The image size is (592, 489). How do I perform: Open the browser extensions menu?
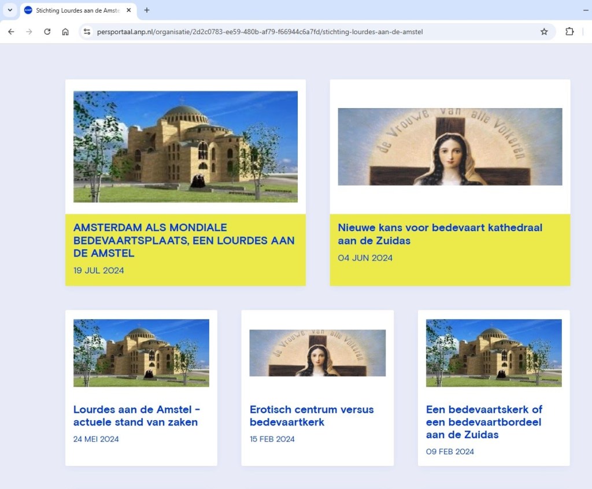(569, 32)
